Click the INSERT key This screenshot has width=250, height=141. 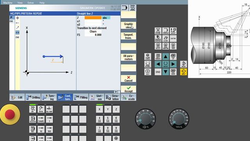[x=184, y=64]
